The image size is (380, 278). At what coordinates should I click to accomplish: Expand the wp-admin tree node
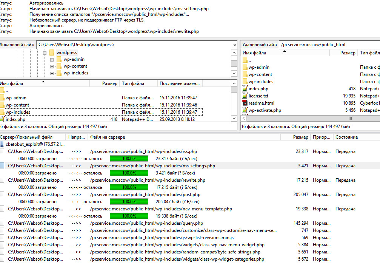click(52, 59)
